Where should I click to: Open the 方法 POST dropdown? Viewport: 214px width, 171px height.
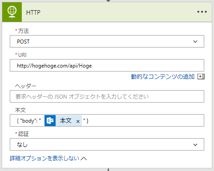point(107,41)
